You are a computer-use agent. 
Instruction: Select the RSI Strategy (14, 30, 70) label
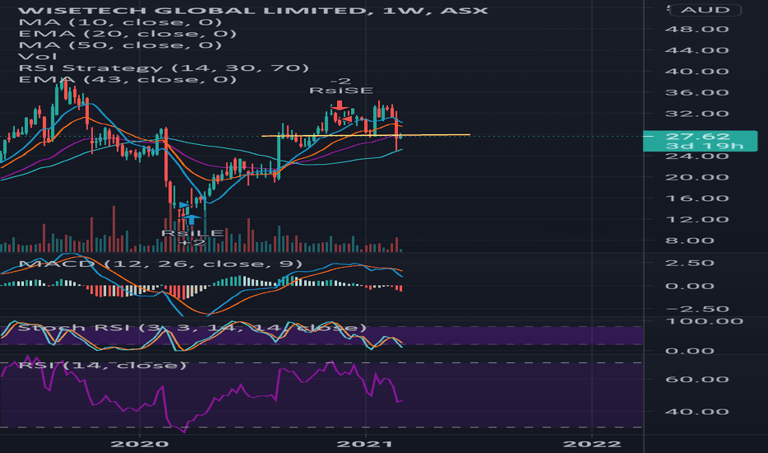[x=164, y=68]
